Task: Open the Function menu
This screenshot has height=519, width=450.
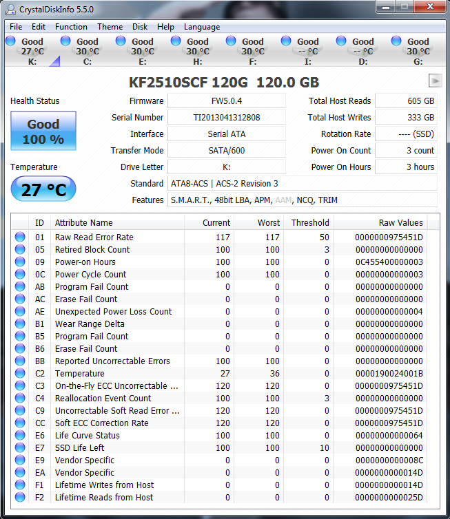Action: tap(71, 27)
